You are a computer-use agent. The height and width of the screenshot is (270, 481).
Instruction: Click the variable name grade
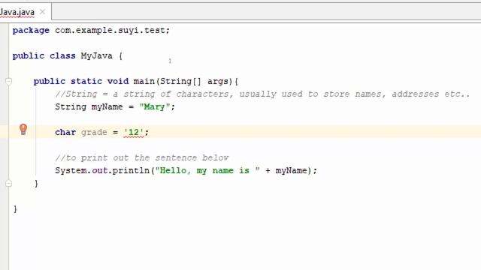tap(94, 132)
